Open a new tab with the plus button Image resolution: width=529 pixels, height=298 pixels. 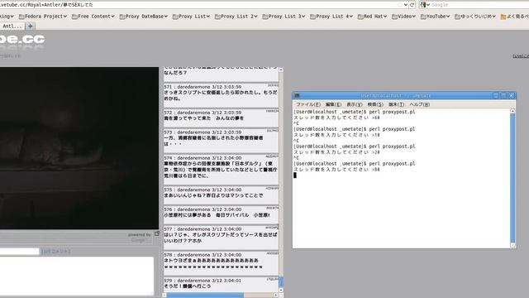coord(30,26)
